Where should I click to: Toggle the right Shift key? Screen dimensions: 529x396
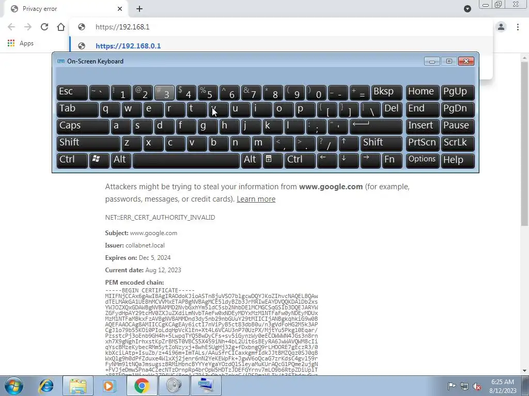click(x=382, y=143)
